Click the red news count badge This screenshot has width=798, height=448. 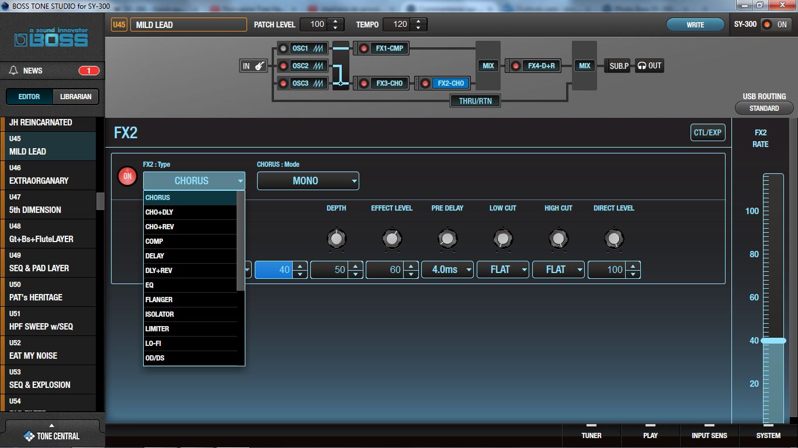(x=89, y=71)
